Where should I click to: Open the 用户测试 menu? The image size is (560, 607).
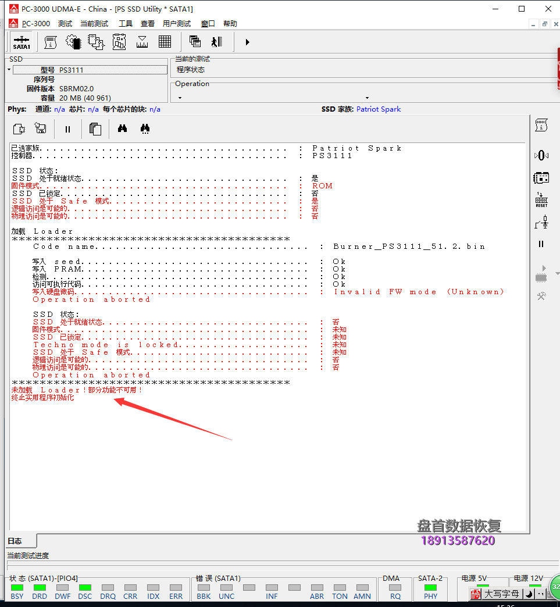[x=177, y=24]
